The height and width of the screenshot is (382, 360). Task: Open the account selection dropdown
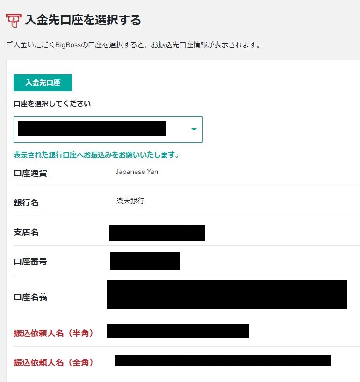[108, 130]
